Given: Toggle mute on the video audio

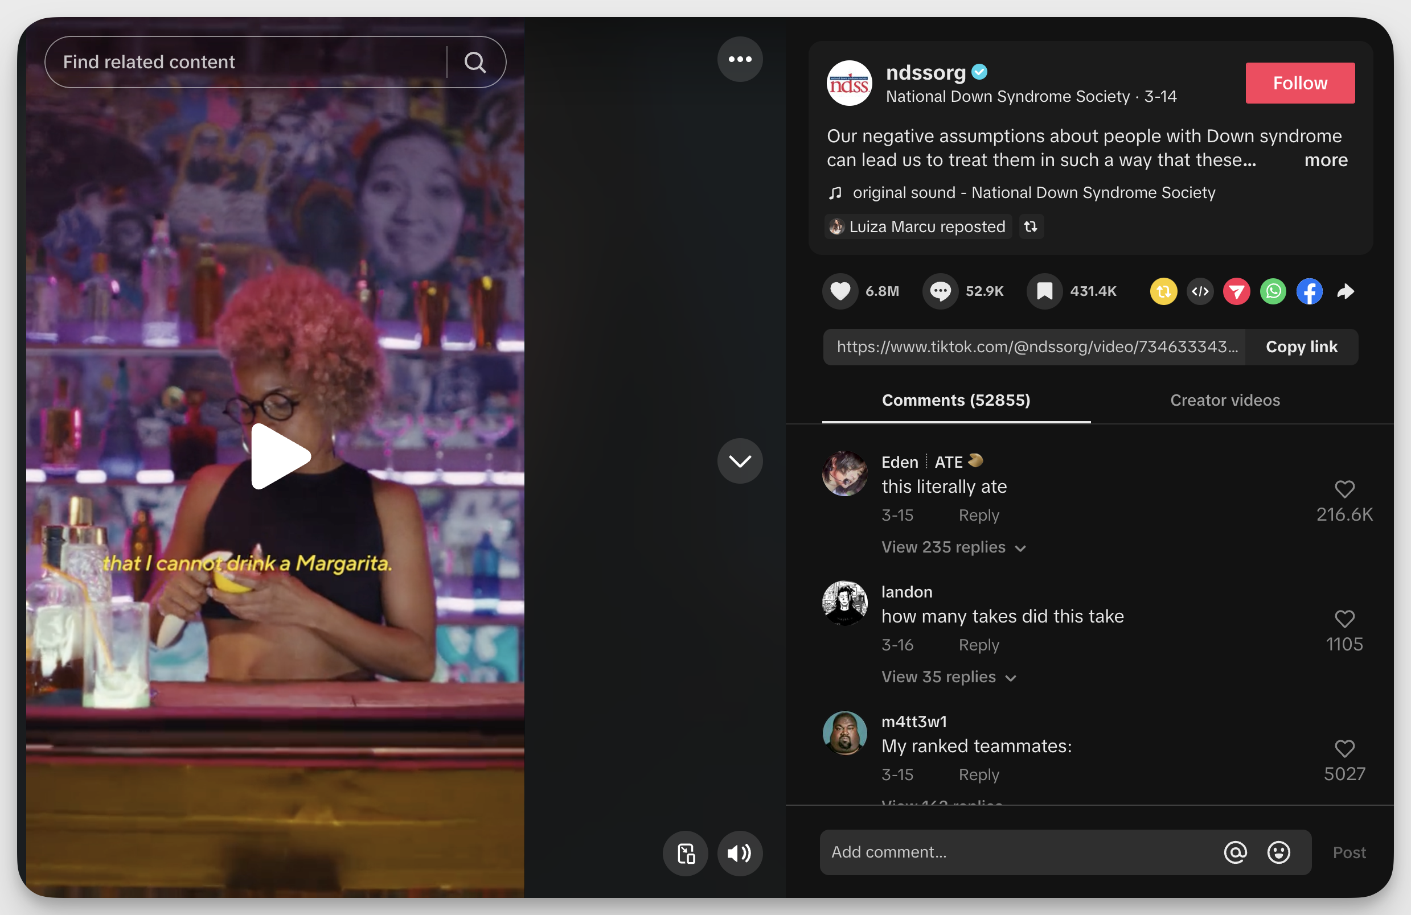Looking at the screenshot, I should tap(739, 854).
